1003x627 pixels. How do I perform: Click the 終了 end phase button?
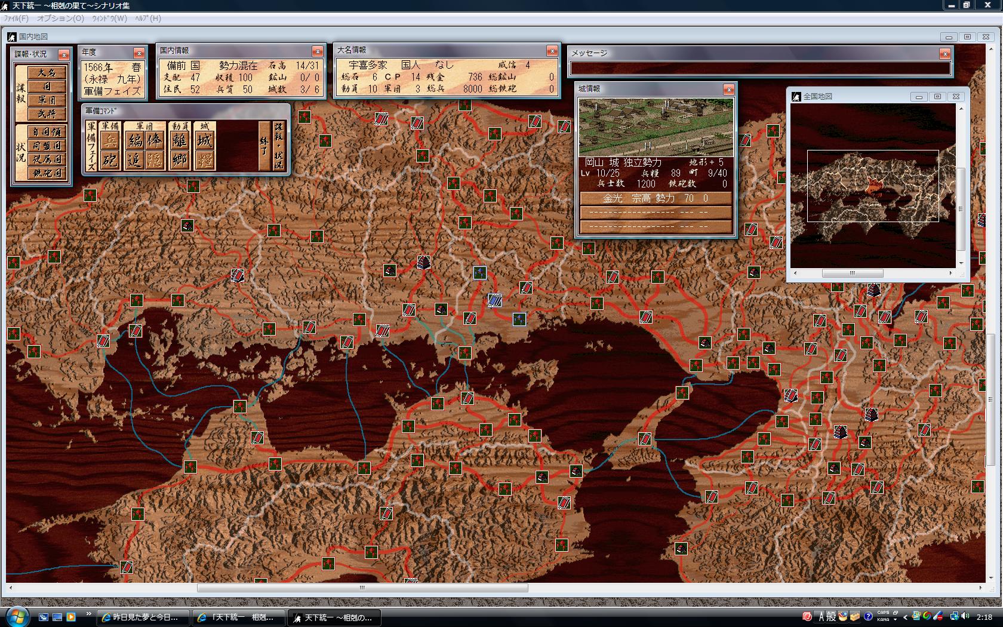coord(264,146)
